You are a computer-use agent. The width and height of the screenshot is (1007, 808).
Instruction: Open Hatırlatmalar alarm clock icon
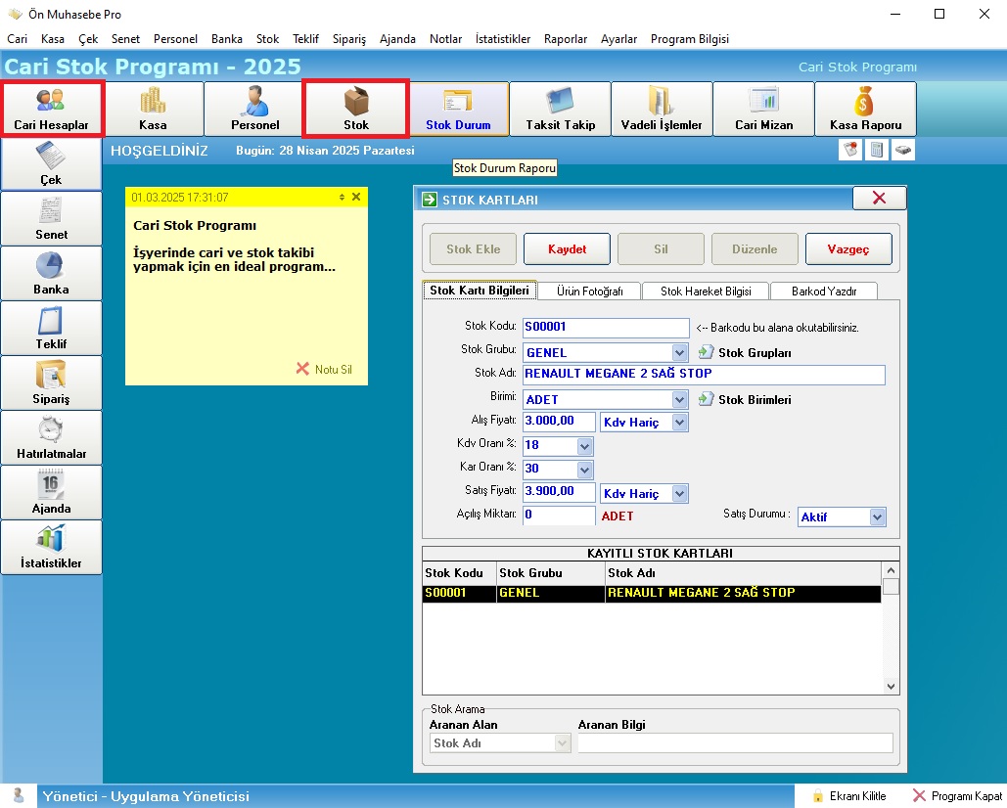(51, 437)
